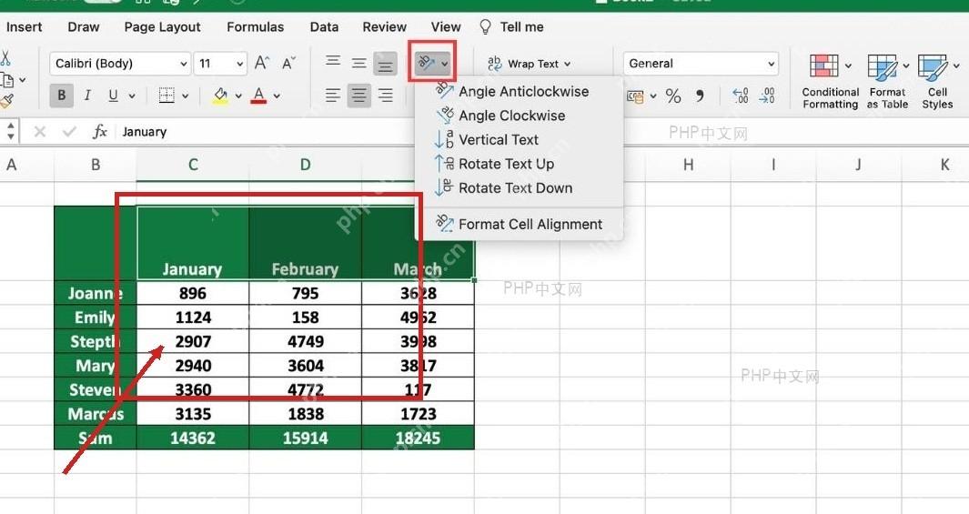Open the fill color dropdown arrow

pyautogui.click(x=238, y=96)
